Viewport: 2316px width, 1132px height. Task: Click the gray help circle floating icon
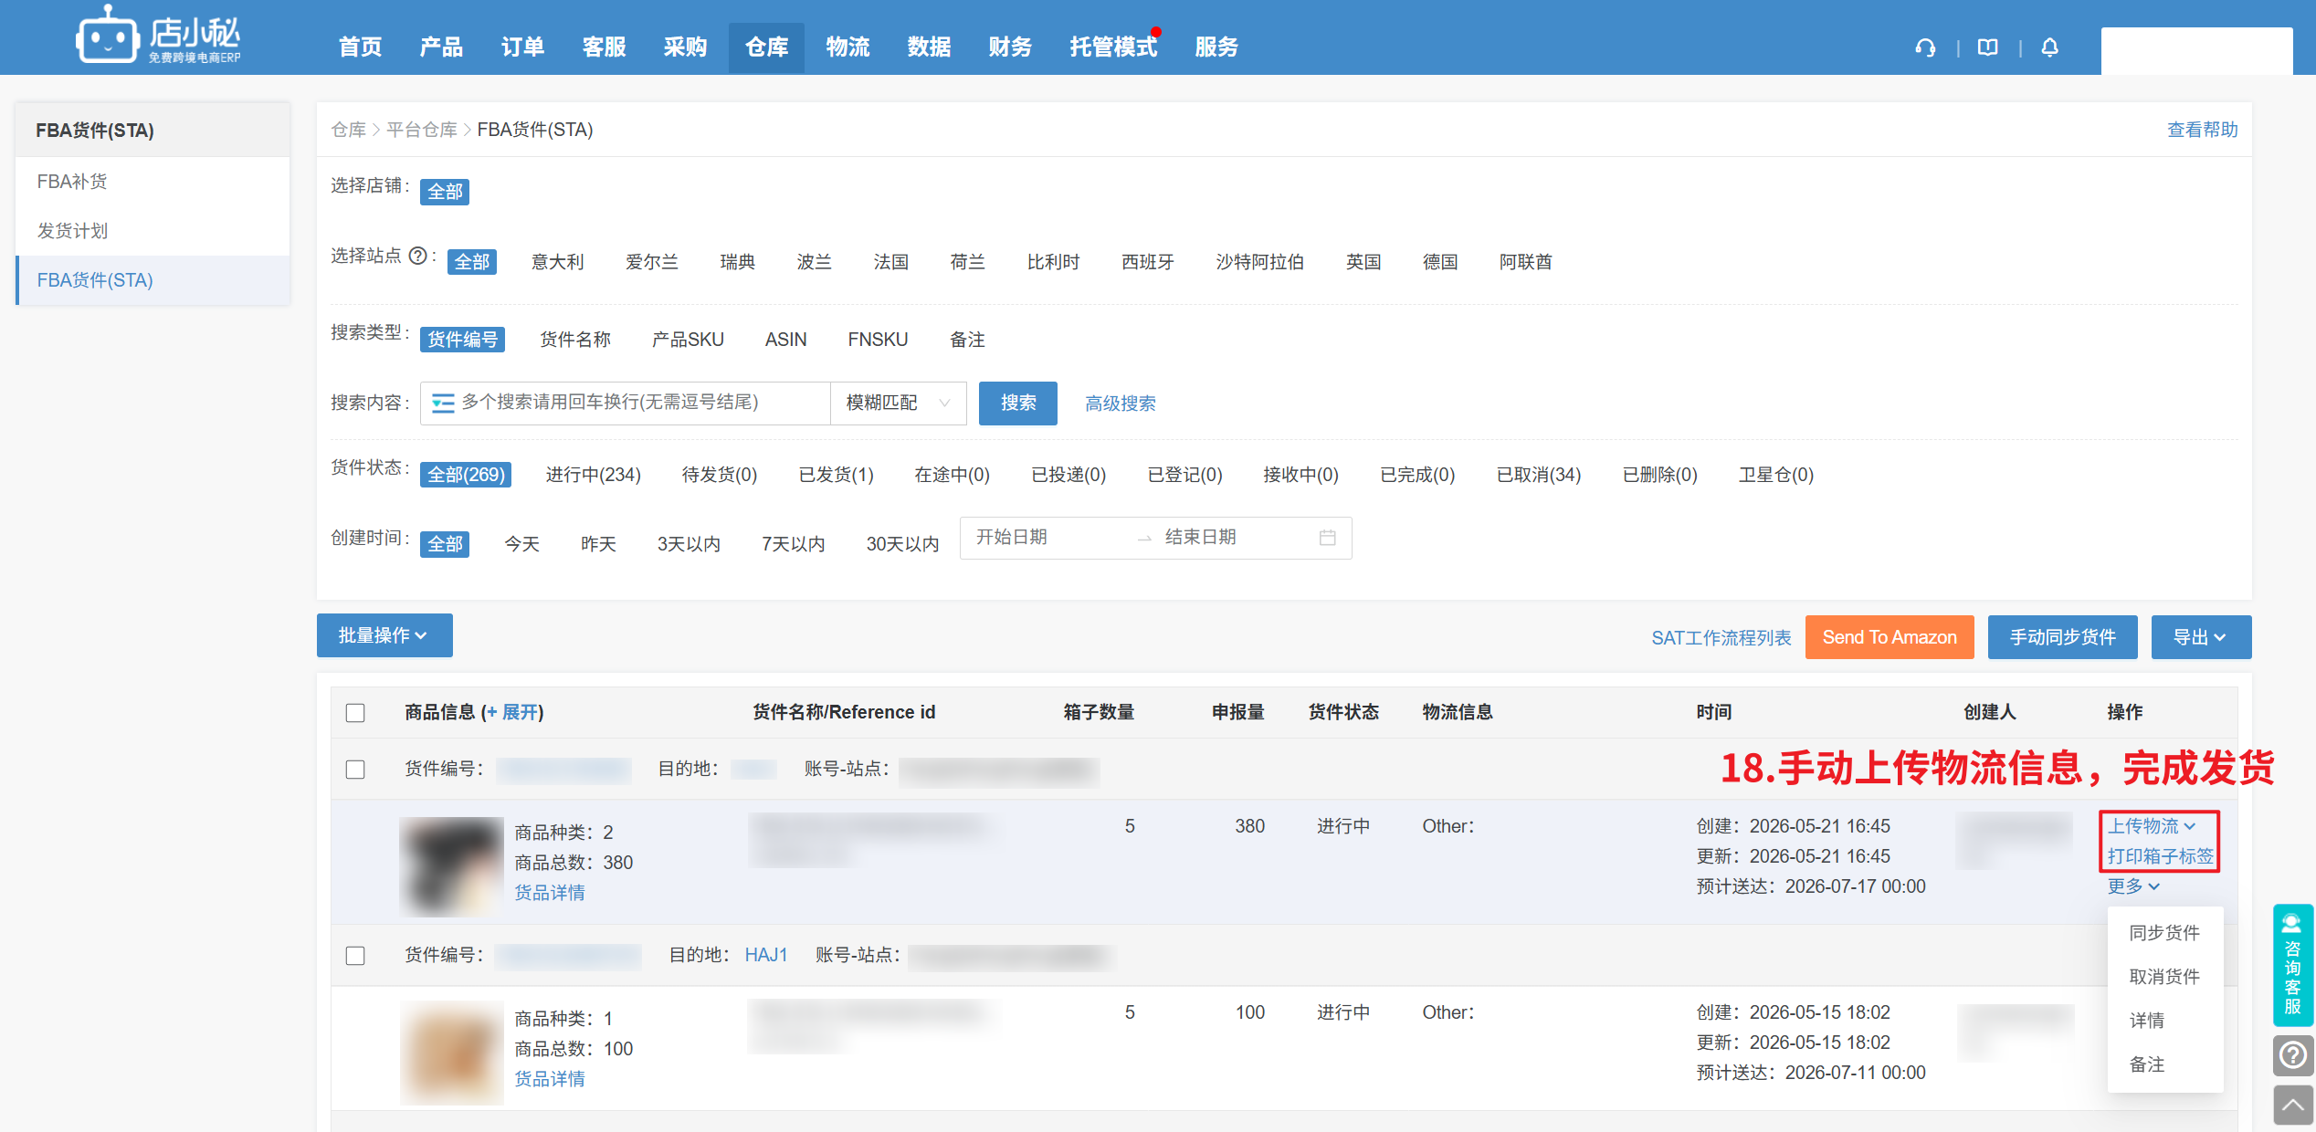[x=2292, y=1055]
